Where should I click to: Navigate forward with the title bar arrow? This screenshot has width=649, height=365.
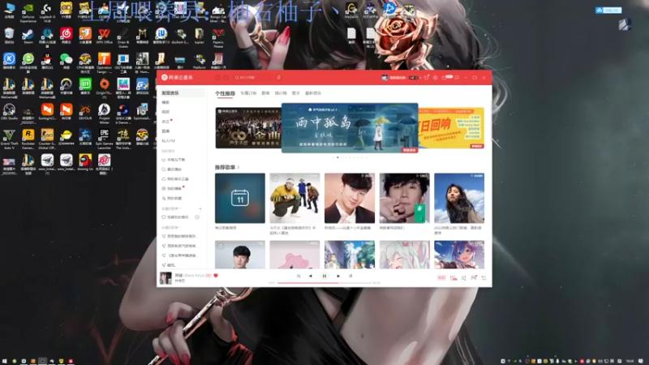point(226,77)
